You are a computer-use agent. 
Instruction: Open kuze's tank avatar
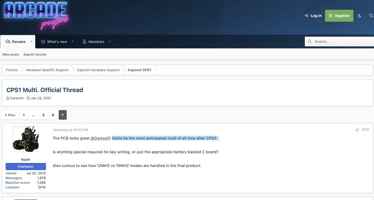tap(26, 139)
